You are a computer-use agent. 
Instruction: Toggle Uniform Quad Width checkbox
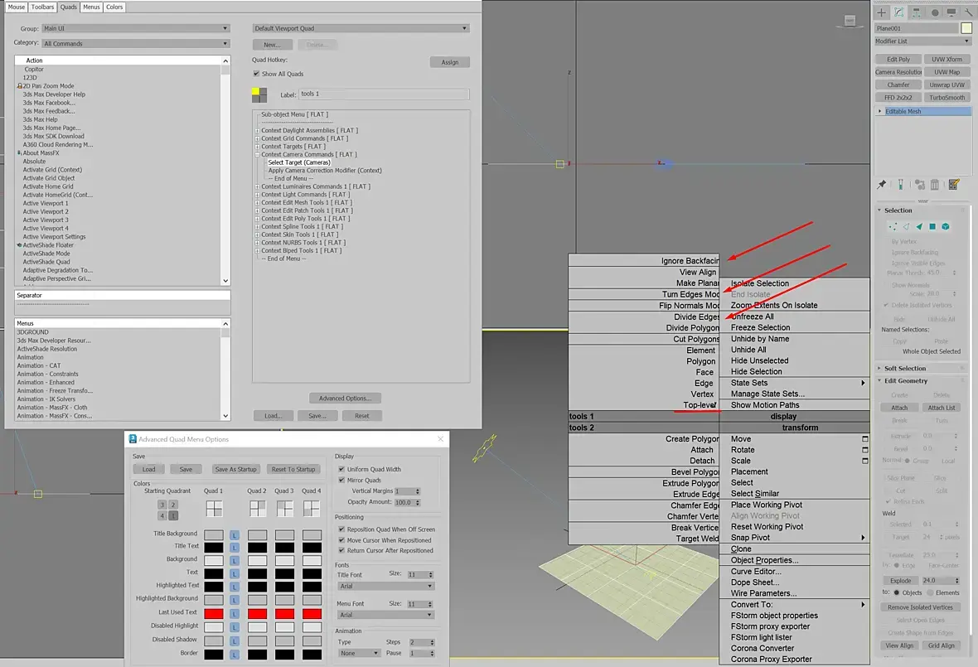[x=341, y=470]
